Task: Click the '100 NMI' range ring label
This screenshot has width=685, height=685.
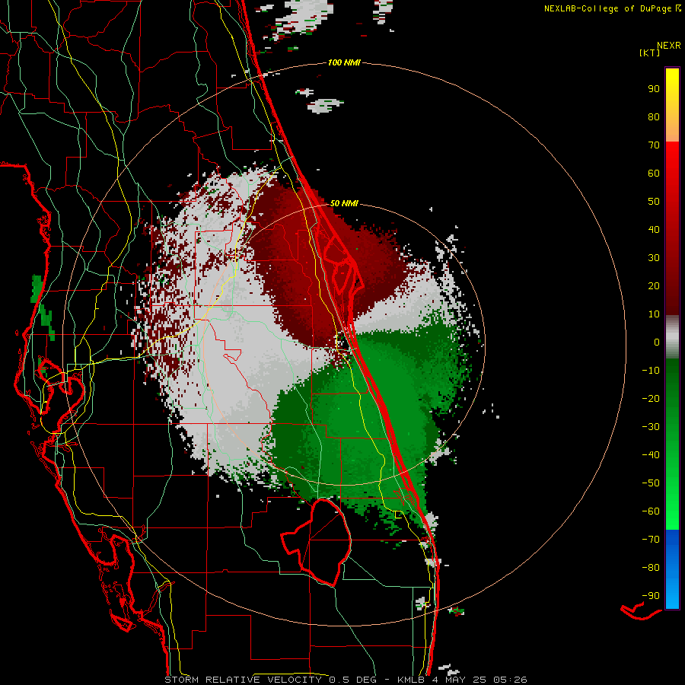Action: point(344,62)
